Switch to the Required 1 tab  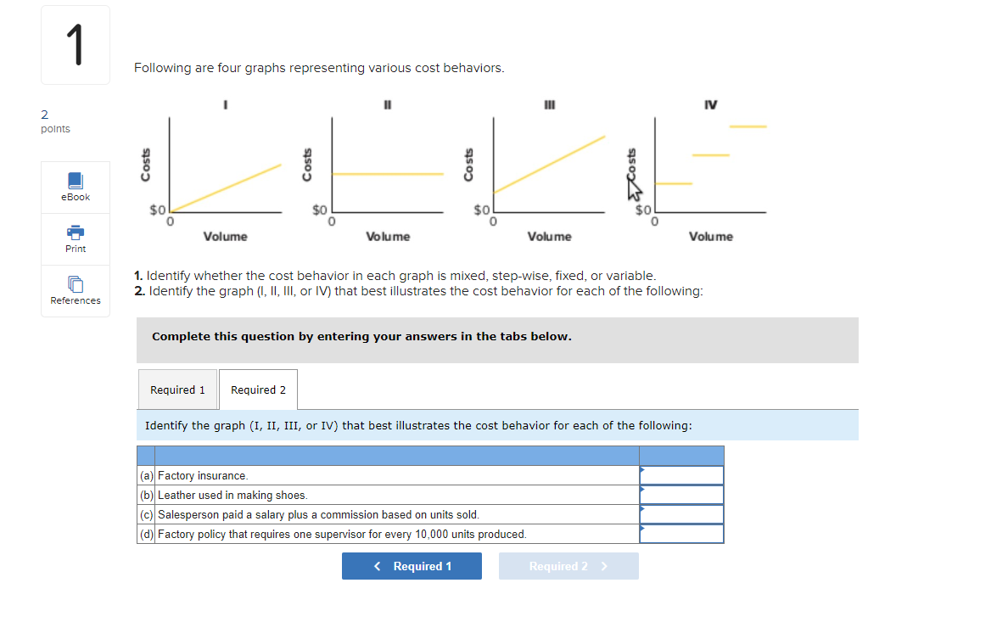[177, 390]
